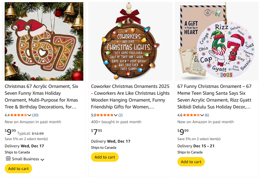Open the 20 reviews count link
The width and height of the screenshot is (260, 179).
click(35, 115)
